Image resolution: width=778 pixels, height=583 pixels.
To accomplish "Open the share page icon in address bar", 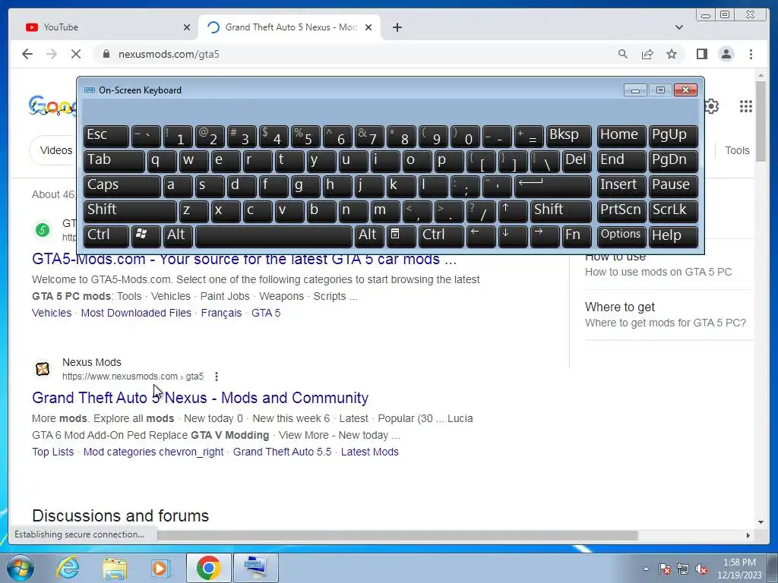I will click(x=647, y=54).
